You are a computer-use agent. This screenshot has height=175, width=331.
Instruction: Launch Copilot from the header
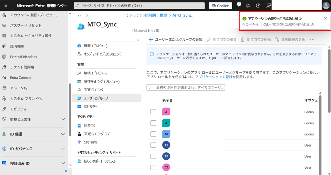point(220,6)
